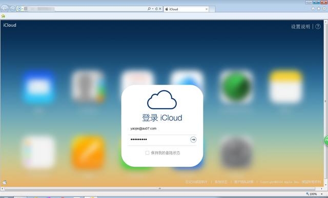Click the iCloud title at top left
The width and height of the screenshot is (328, 198).
tap(10, 25)
